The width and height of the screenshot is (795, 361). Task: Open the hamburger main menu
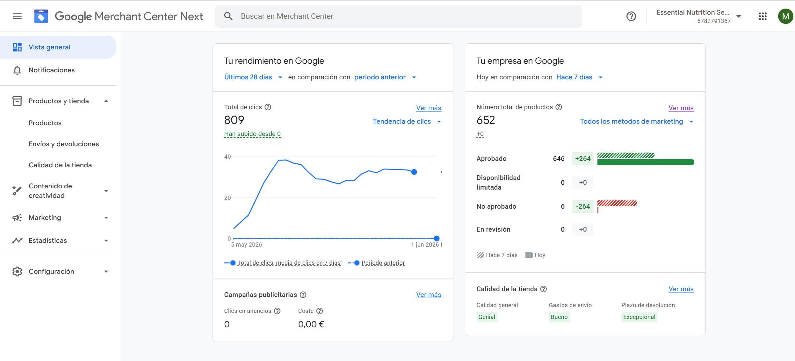pyautogui.click(x=17, y=16)
